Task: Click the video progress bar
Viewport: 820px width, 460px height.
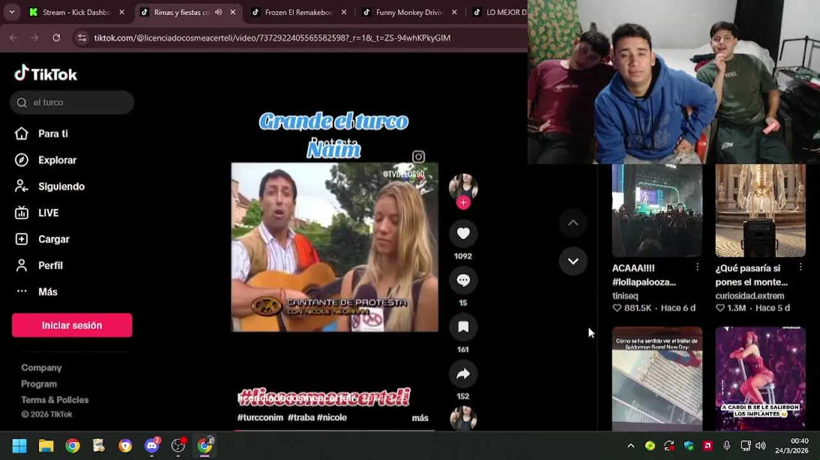Action: coord(335,430)
